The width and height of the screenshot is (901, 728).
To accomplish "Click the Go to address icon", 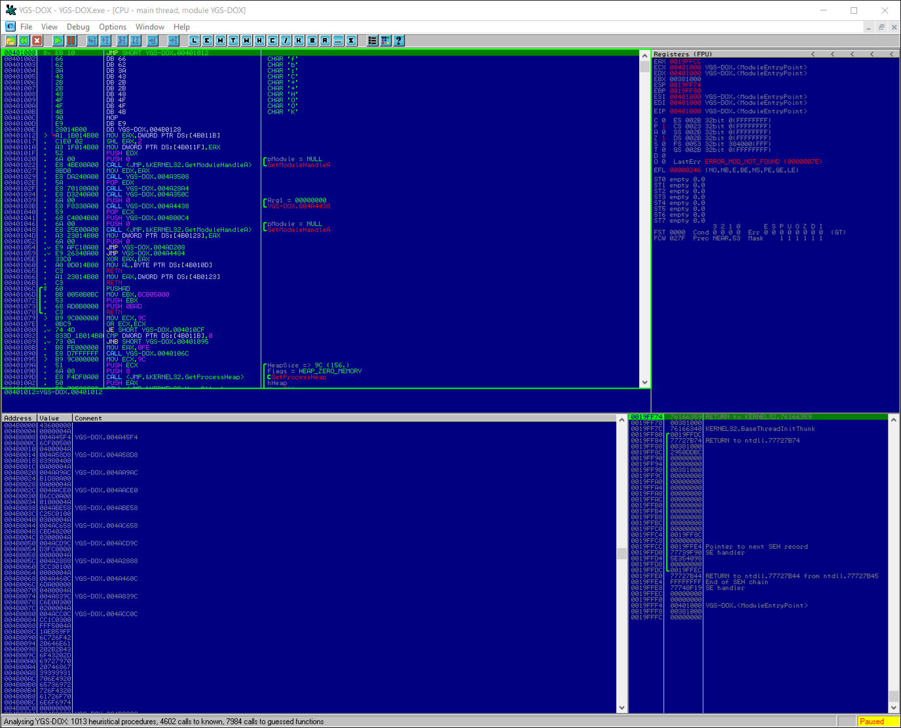I will 174,41.
